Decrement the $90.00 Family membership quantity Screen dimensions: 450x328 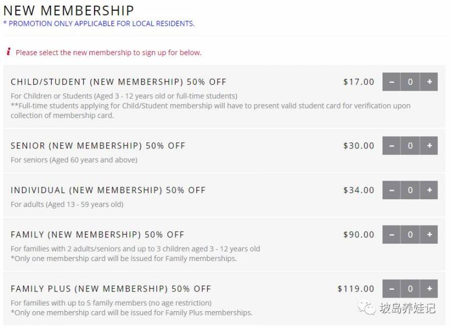pos(391,234)
